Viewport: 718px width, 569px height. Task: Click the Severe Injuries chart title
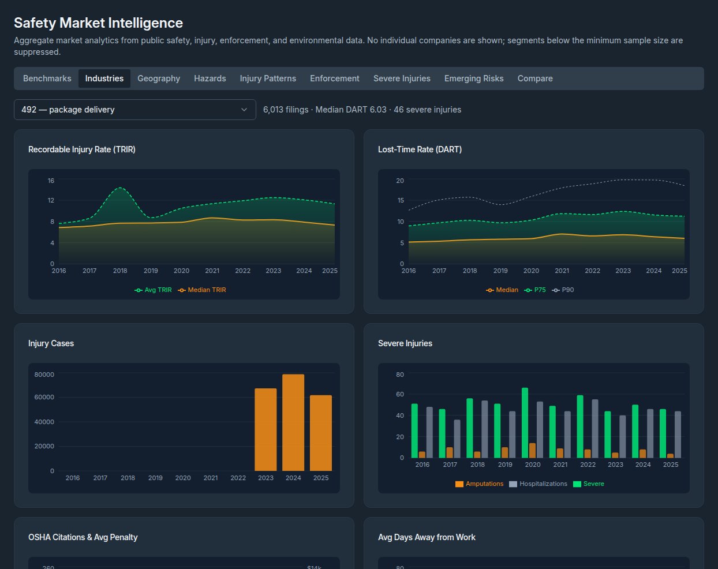click(405, 343)
